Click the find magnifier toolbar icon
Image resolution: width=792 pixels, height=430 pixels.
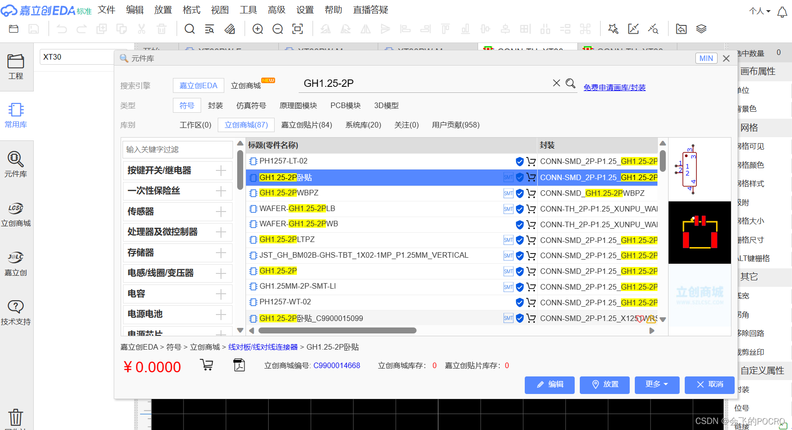pos(190,29)
